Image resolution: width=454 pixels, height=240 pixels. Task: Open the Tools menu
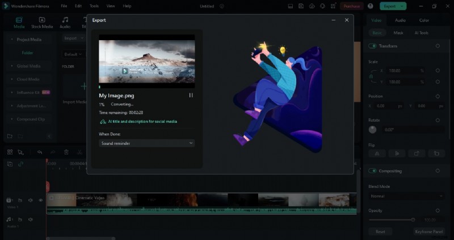point(94,6)
